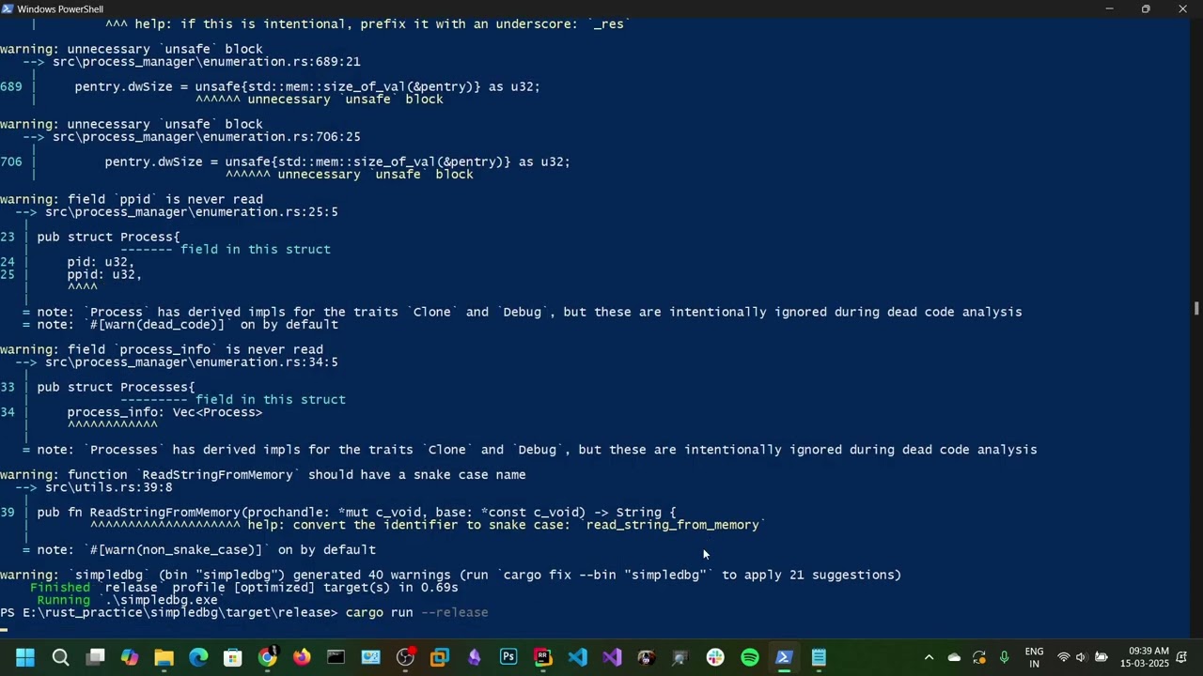Image resolution: width=1203 pixels, height=676 pixels.
Task: Open Spotify from the taskbar
Action: [x=750, y=657]
